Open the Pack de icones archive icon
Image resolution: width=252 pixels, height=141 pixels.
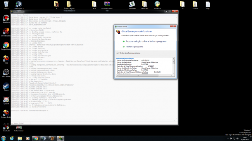(107, 5)
